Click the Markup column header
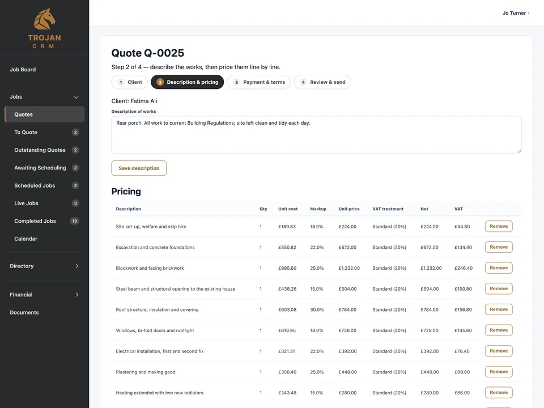Viewport: 544px width, 408px height. point(318,209)
